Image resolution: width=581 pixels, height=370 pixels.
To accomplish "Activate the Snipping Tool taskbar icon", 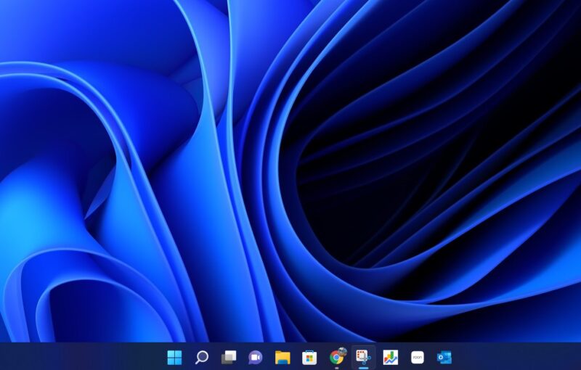I will [x=363, y=356].
